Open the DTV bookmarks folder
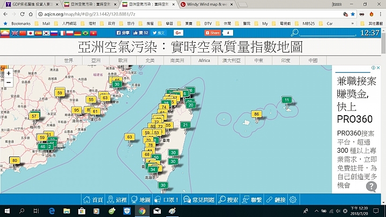The height and width of the screenshot is (217, 386). (205, 24)
